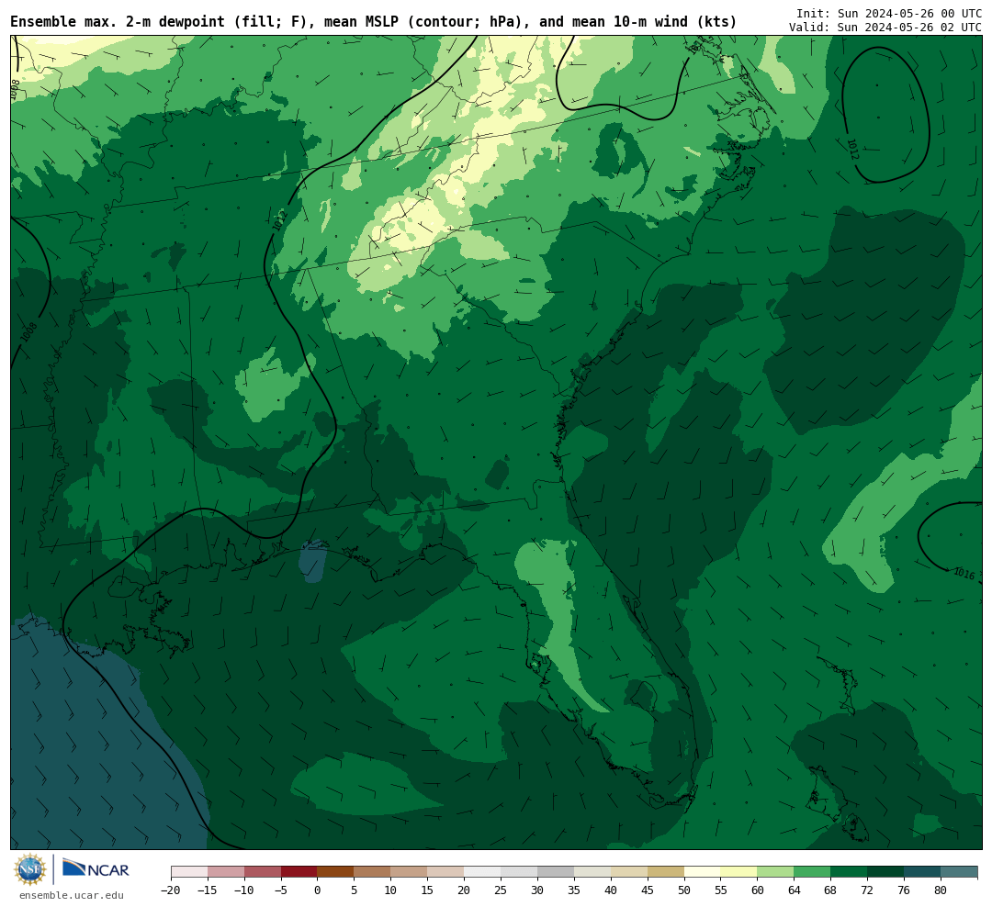Pick the -10 to -5 colorbar swatch
This screenshot has width=992, height=907.
(x=263, y=872)
